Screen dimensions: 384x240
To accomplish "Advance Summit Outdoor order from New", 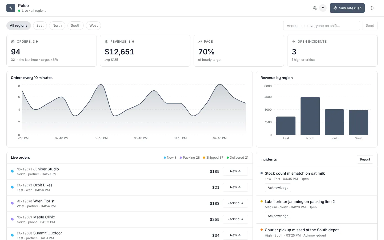I will [235, 235].
